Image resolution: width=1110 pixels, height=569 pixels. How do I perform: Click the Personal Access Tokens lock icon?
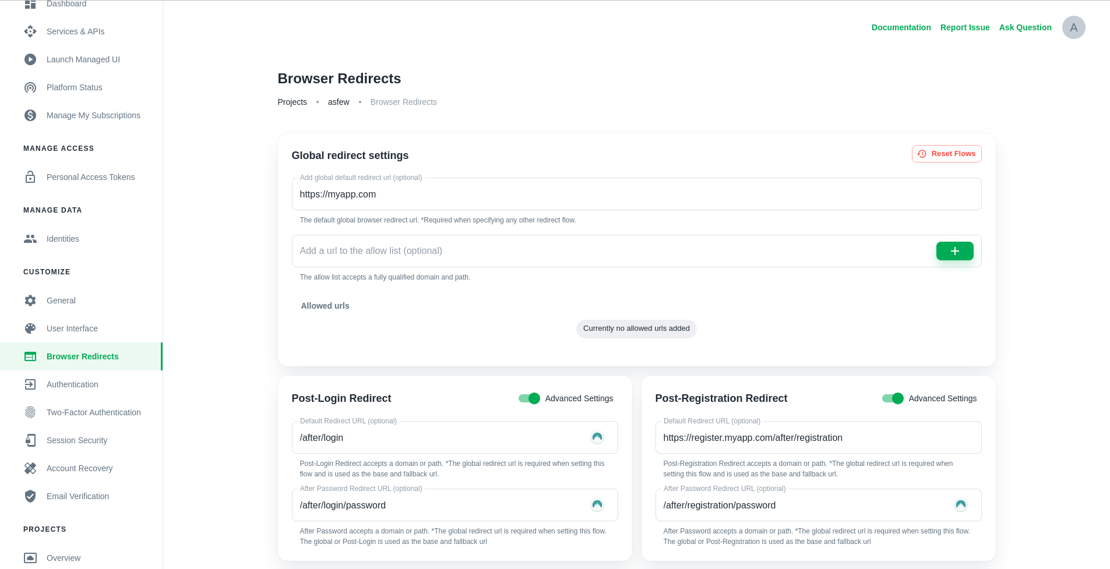click(30, 177)
